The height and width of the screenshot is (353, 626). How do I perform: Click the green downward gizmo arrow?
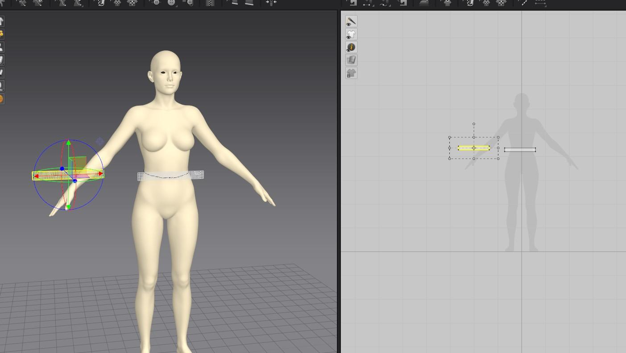coord(68,207)
